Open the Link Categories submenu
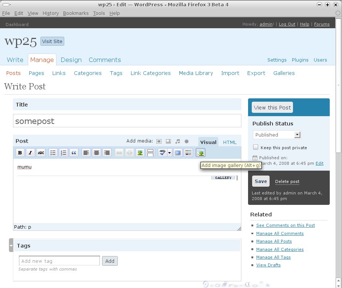The width and height of the screenshot is (342, 288). click(150, 73)
